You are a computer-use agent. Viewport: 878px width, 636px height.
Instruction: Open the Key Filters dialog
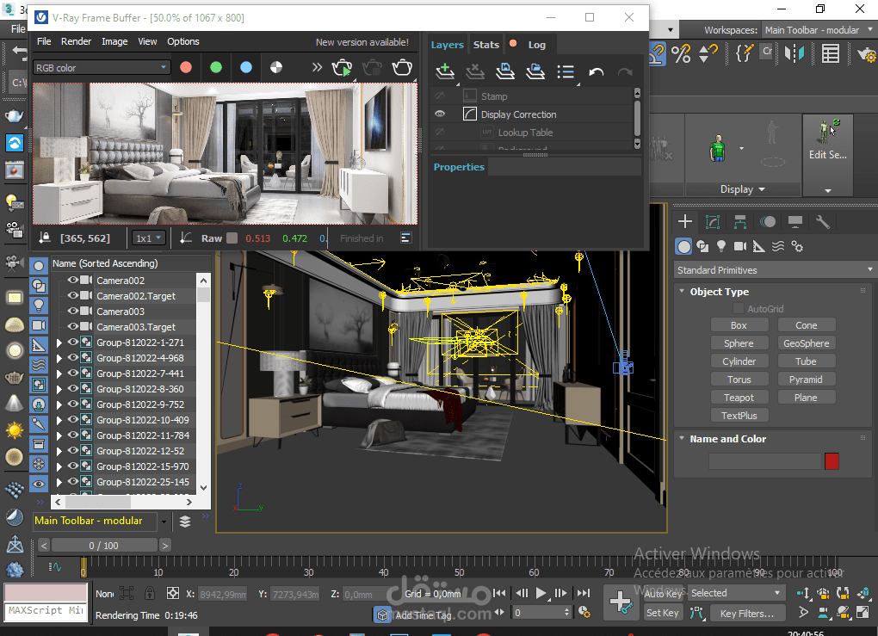tap(747, 614)
